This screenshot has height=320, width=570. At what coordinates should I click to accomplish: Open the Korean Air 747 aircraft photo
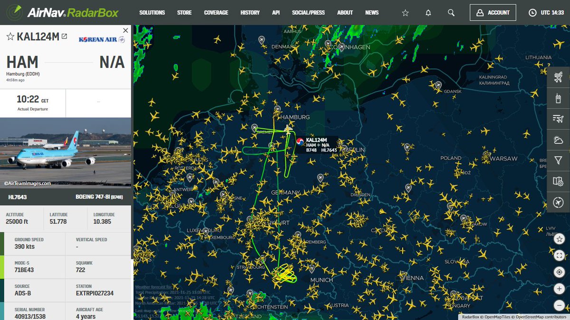pyautogui.click(x=66, y=152)
